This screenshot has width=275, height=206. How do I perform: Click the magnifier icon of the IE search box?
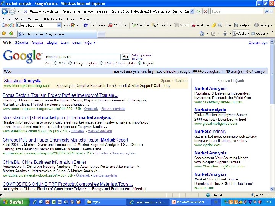[x=267, y=11]
